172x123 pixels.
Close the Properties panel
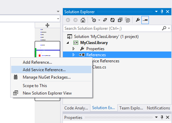(x=168, y=117)
